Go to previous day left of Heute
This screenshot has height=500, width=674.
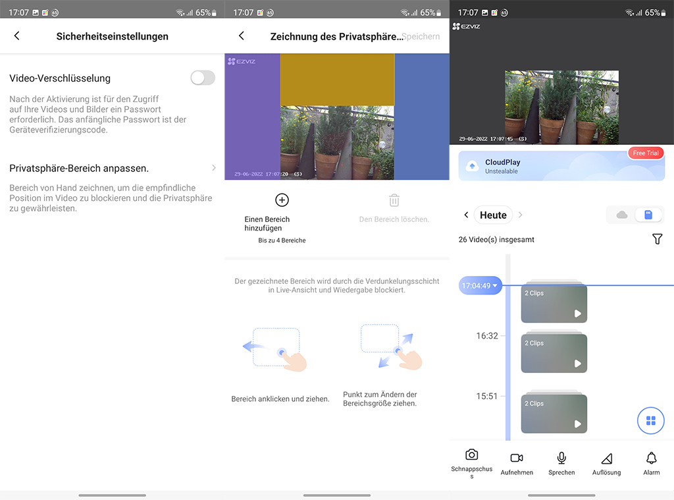pyautogui.click(x=466, y=215)
